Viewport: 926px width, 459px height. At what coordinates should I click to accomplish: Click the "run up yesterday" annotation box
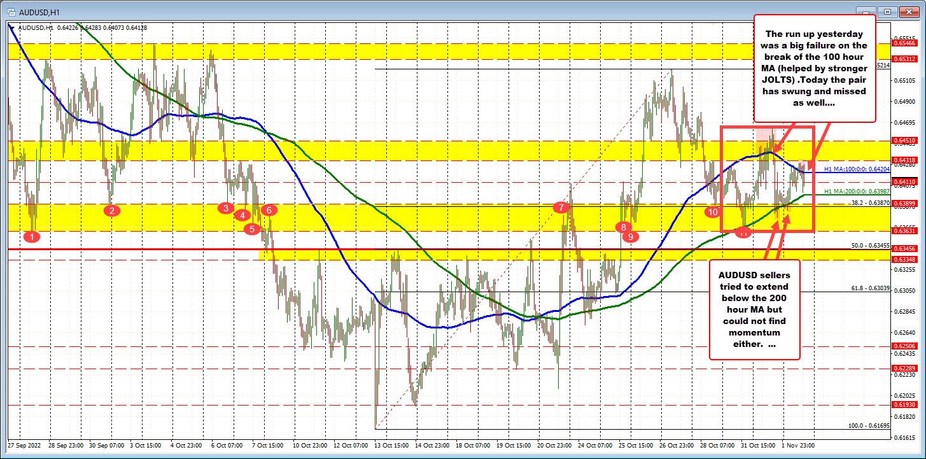click(815, 68)
